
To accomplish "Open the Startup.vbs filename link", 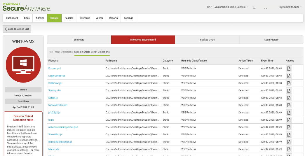I will pos(55,90).
